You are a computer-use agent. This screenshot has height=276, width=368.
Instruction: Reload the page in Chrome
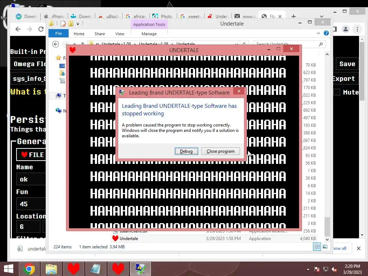[x=41, y=29]
